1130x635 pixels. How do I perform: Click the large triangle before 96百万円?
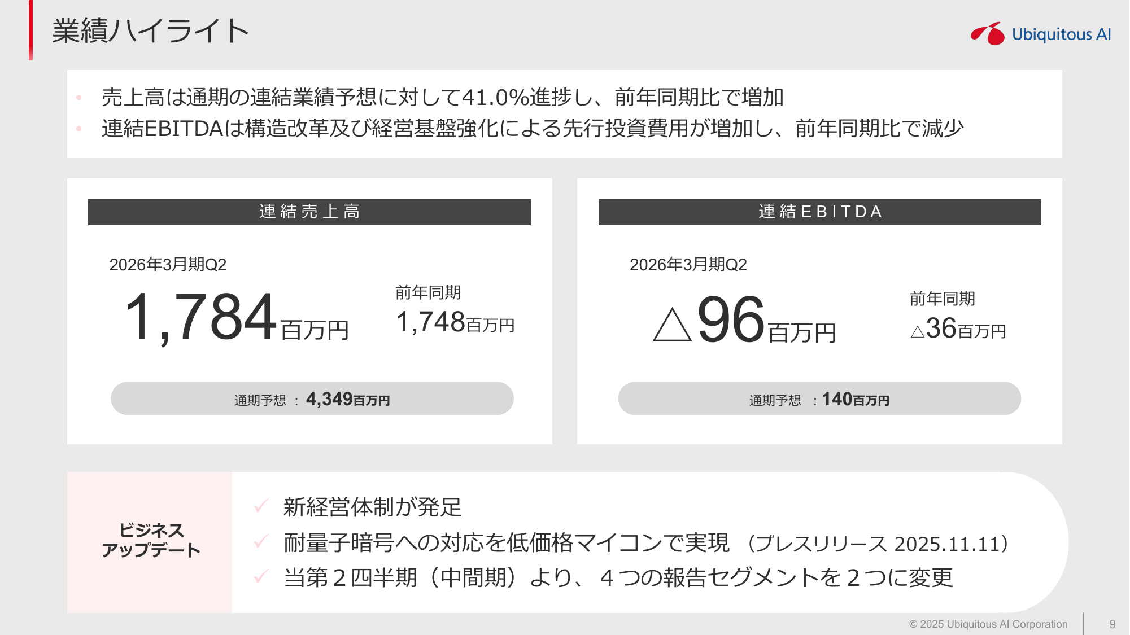pos(672,325)
